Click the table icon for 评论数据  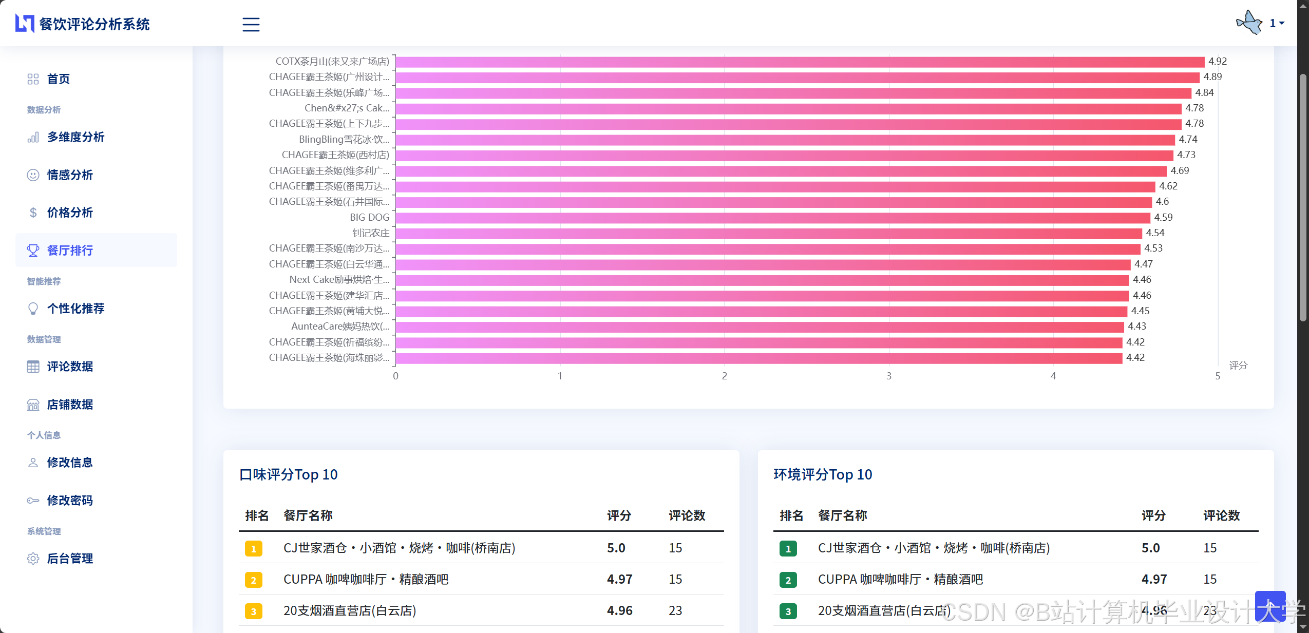coord(33,367)
